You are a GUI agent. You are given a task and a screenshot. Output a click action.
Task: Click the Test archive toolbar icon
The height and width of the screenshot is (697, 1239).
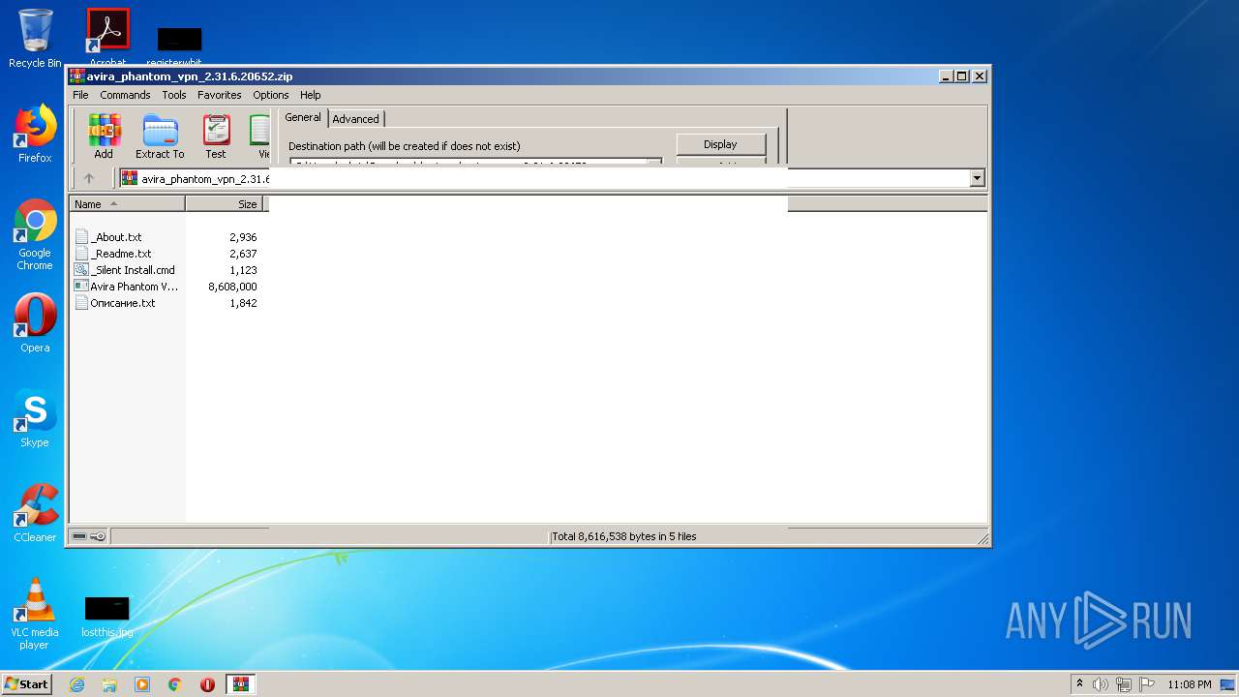click(216, 136)
